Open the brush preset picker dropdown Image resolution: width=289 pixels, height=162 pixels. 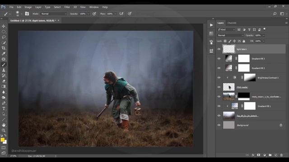(x=22, y=14)
